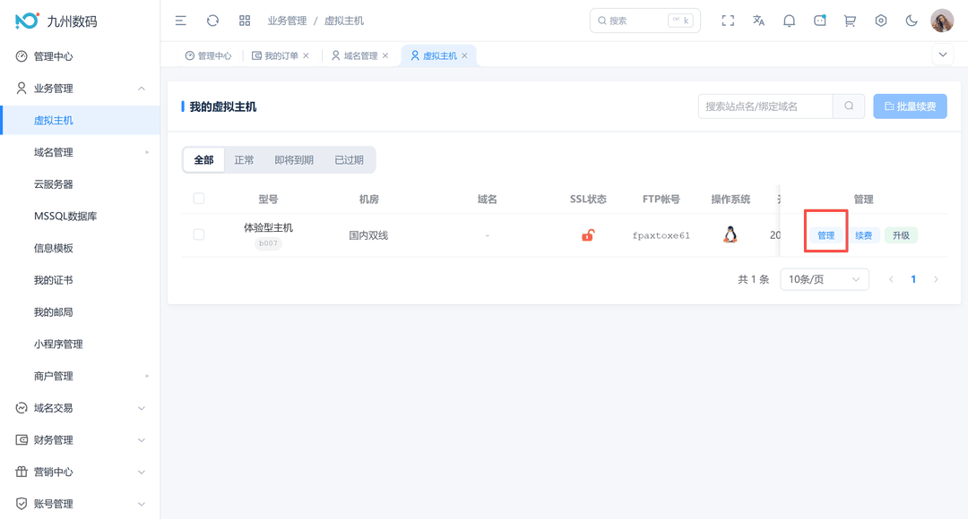The height and width of the screenshot is (519, 968).
Task: Click the search magnifier button next to site search
Action: pyautogui.click(x=849, y=106)
